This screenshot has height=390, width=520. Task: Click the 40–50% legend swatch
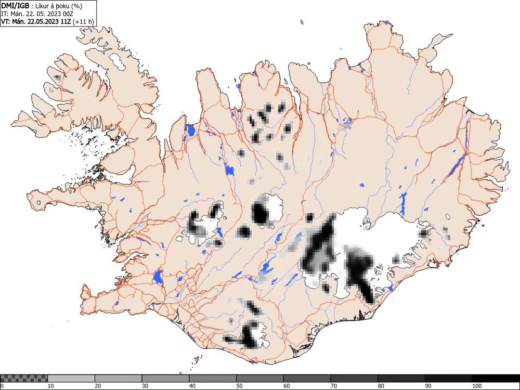pyautogui.click(x=213, y=379)
